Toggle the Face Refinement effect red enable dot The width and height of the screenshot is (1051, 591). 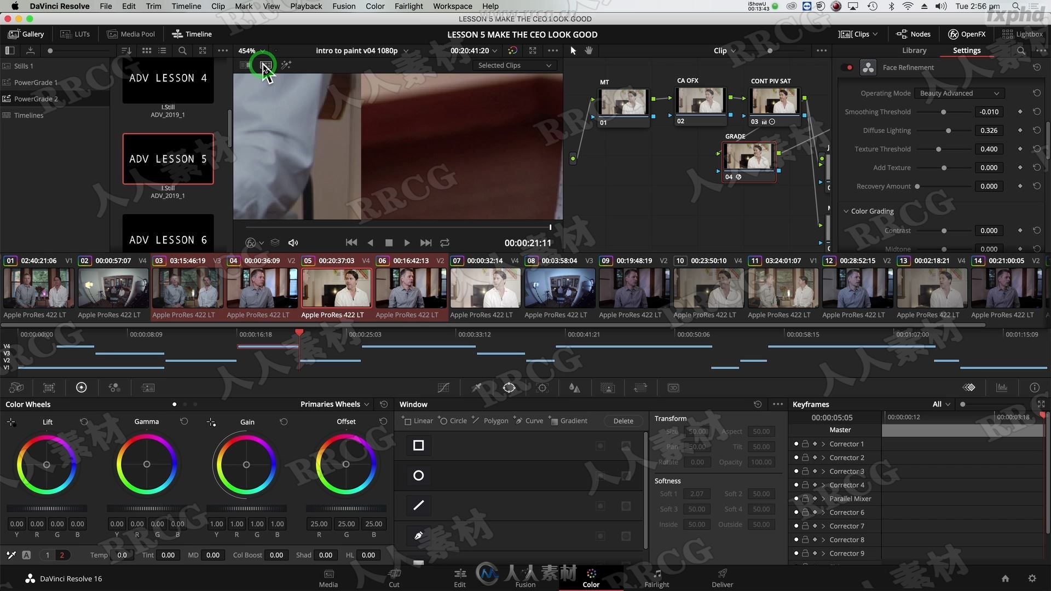coord(850,68)
